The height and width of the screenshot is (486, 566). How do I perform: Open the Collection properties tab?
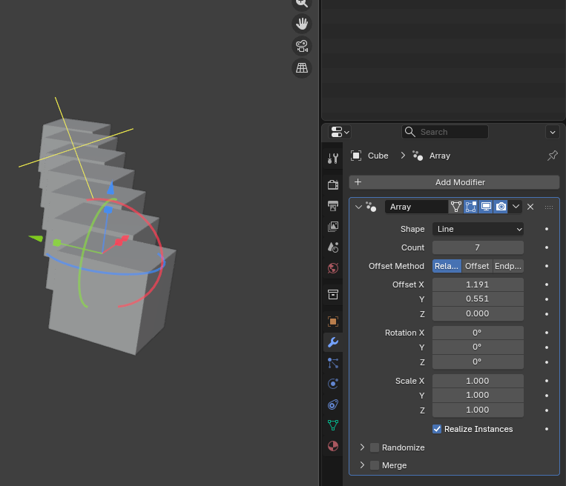click(333, 294)
